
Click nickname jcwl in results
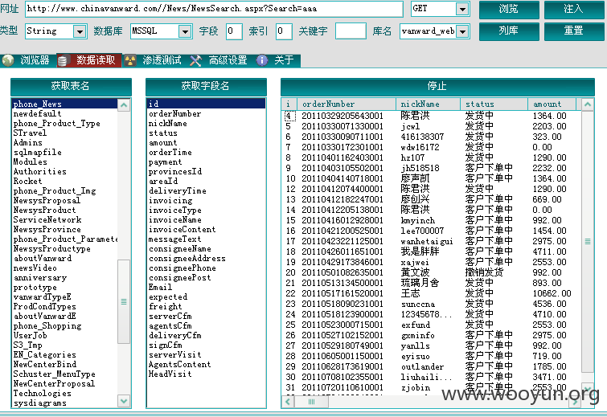pyautogui.click(x=410, y=126)
